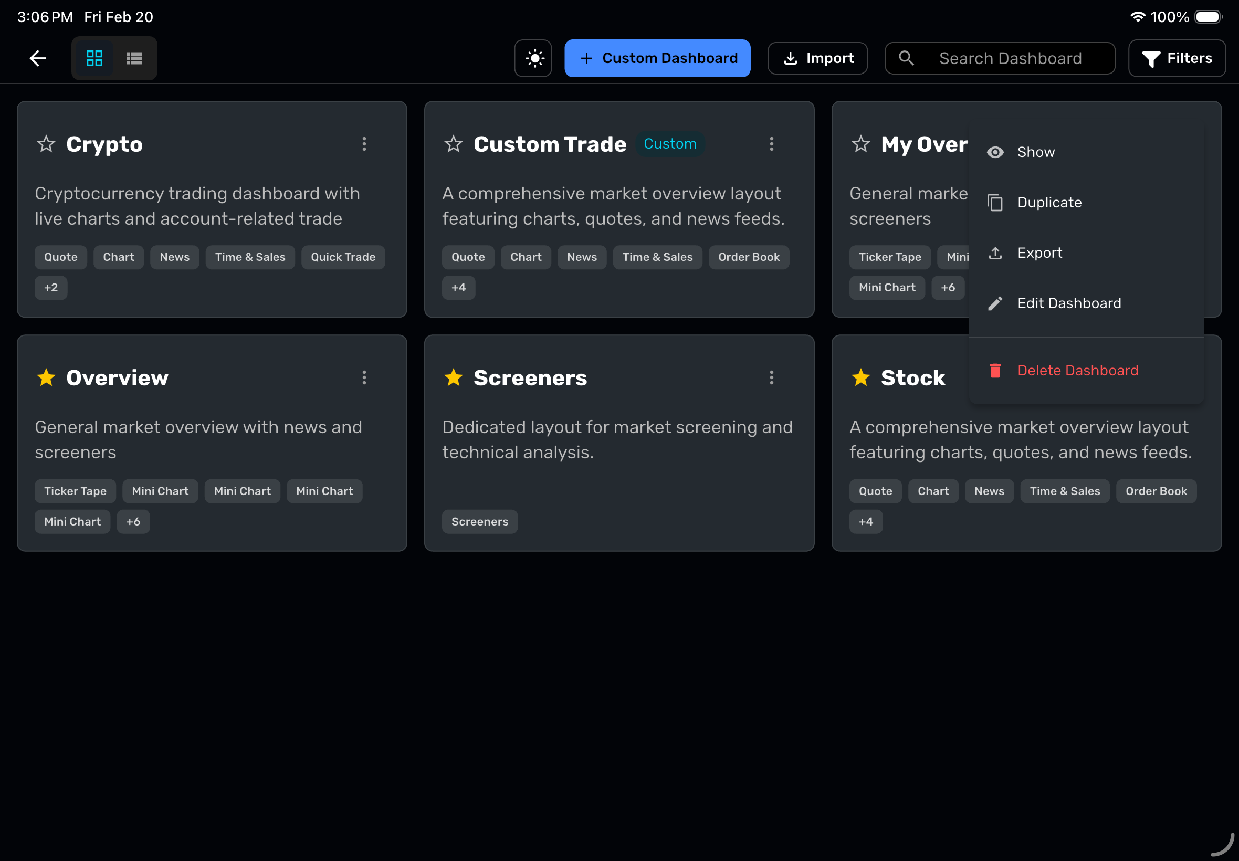Screen dimensions: 1239x861
Task: Open the Crypto card options menu
Action: coord(365,144)
